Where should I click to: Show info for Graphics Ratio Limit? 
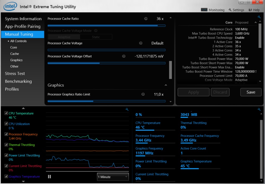(143, 94)
